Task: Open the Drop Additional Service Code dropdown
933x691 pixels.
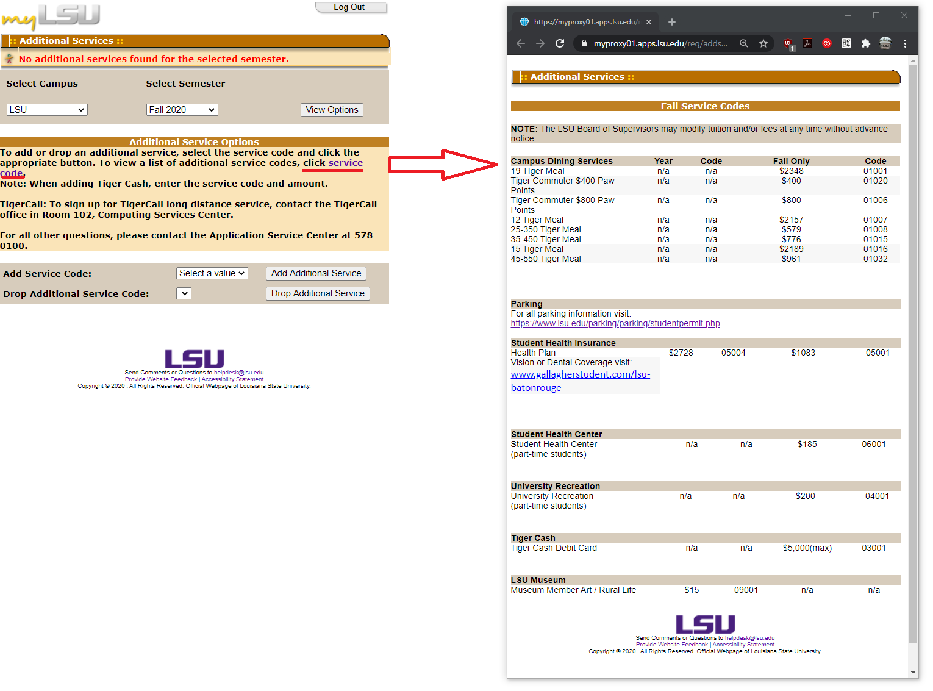Action: pyautogui.click(x=184, y=293)
